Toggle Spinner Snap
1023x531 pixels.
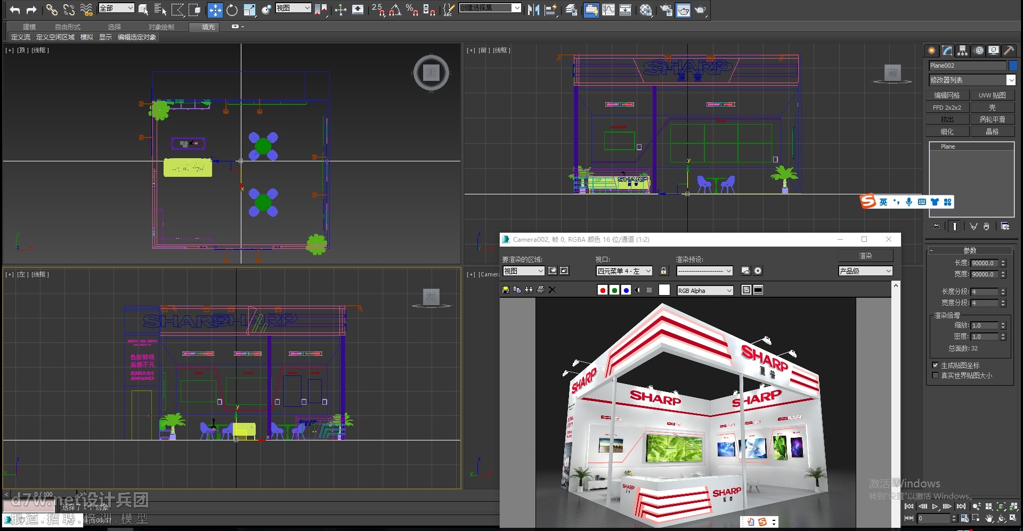click(x=429, y=10)
